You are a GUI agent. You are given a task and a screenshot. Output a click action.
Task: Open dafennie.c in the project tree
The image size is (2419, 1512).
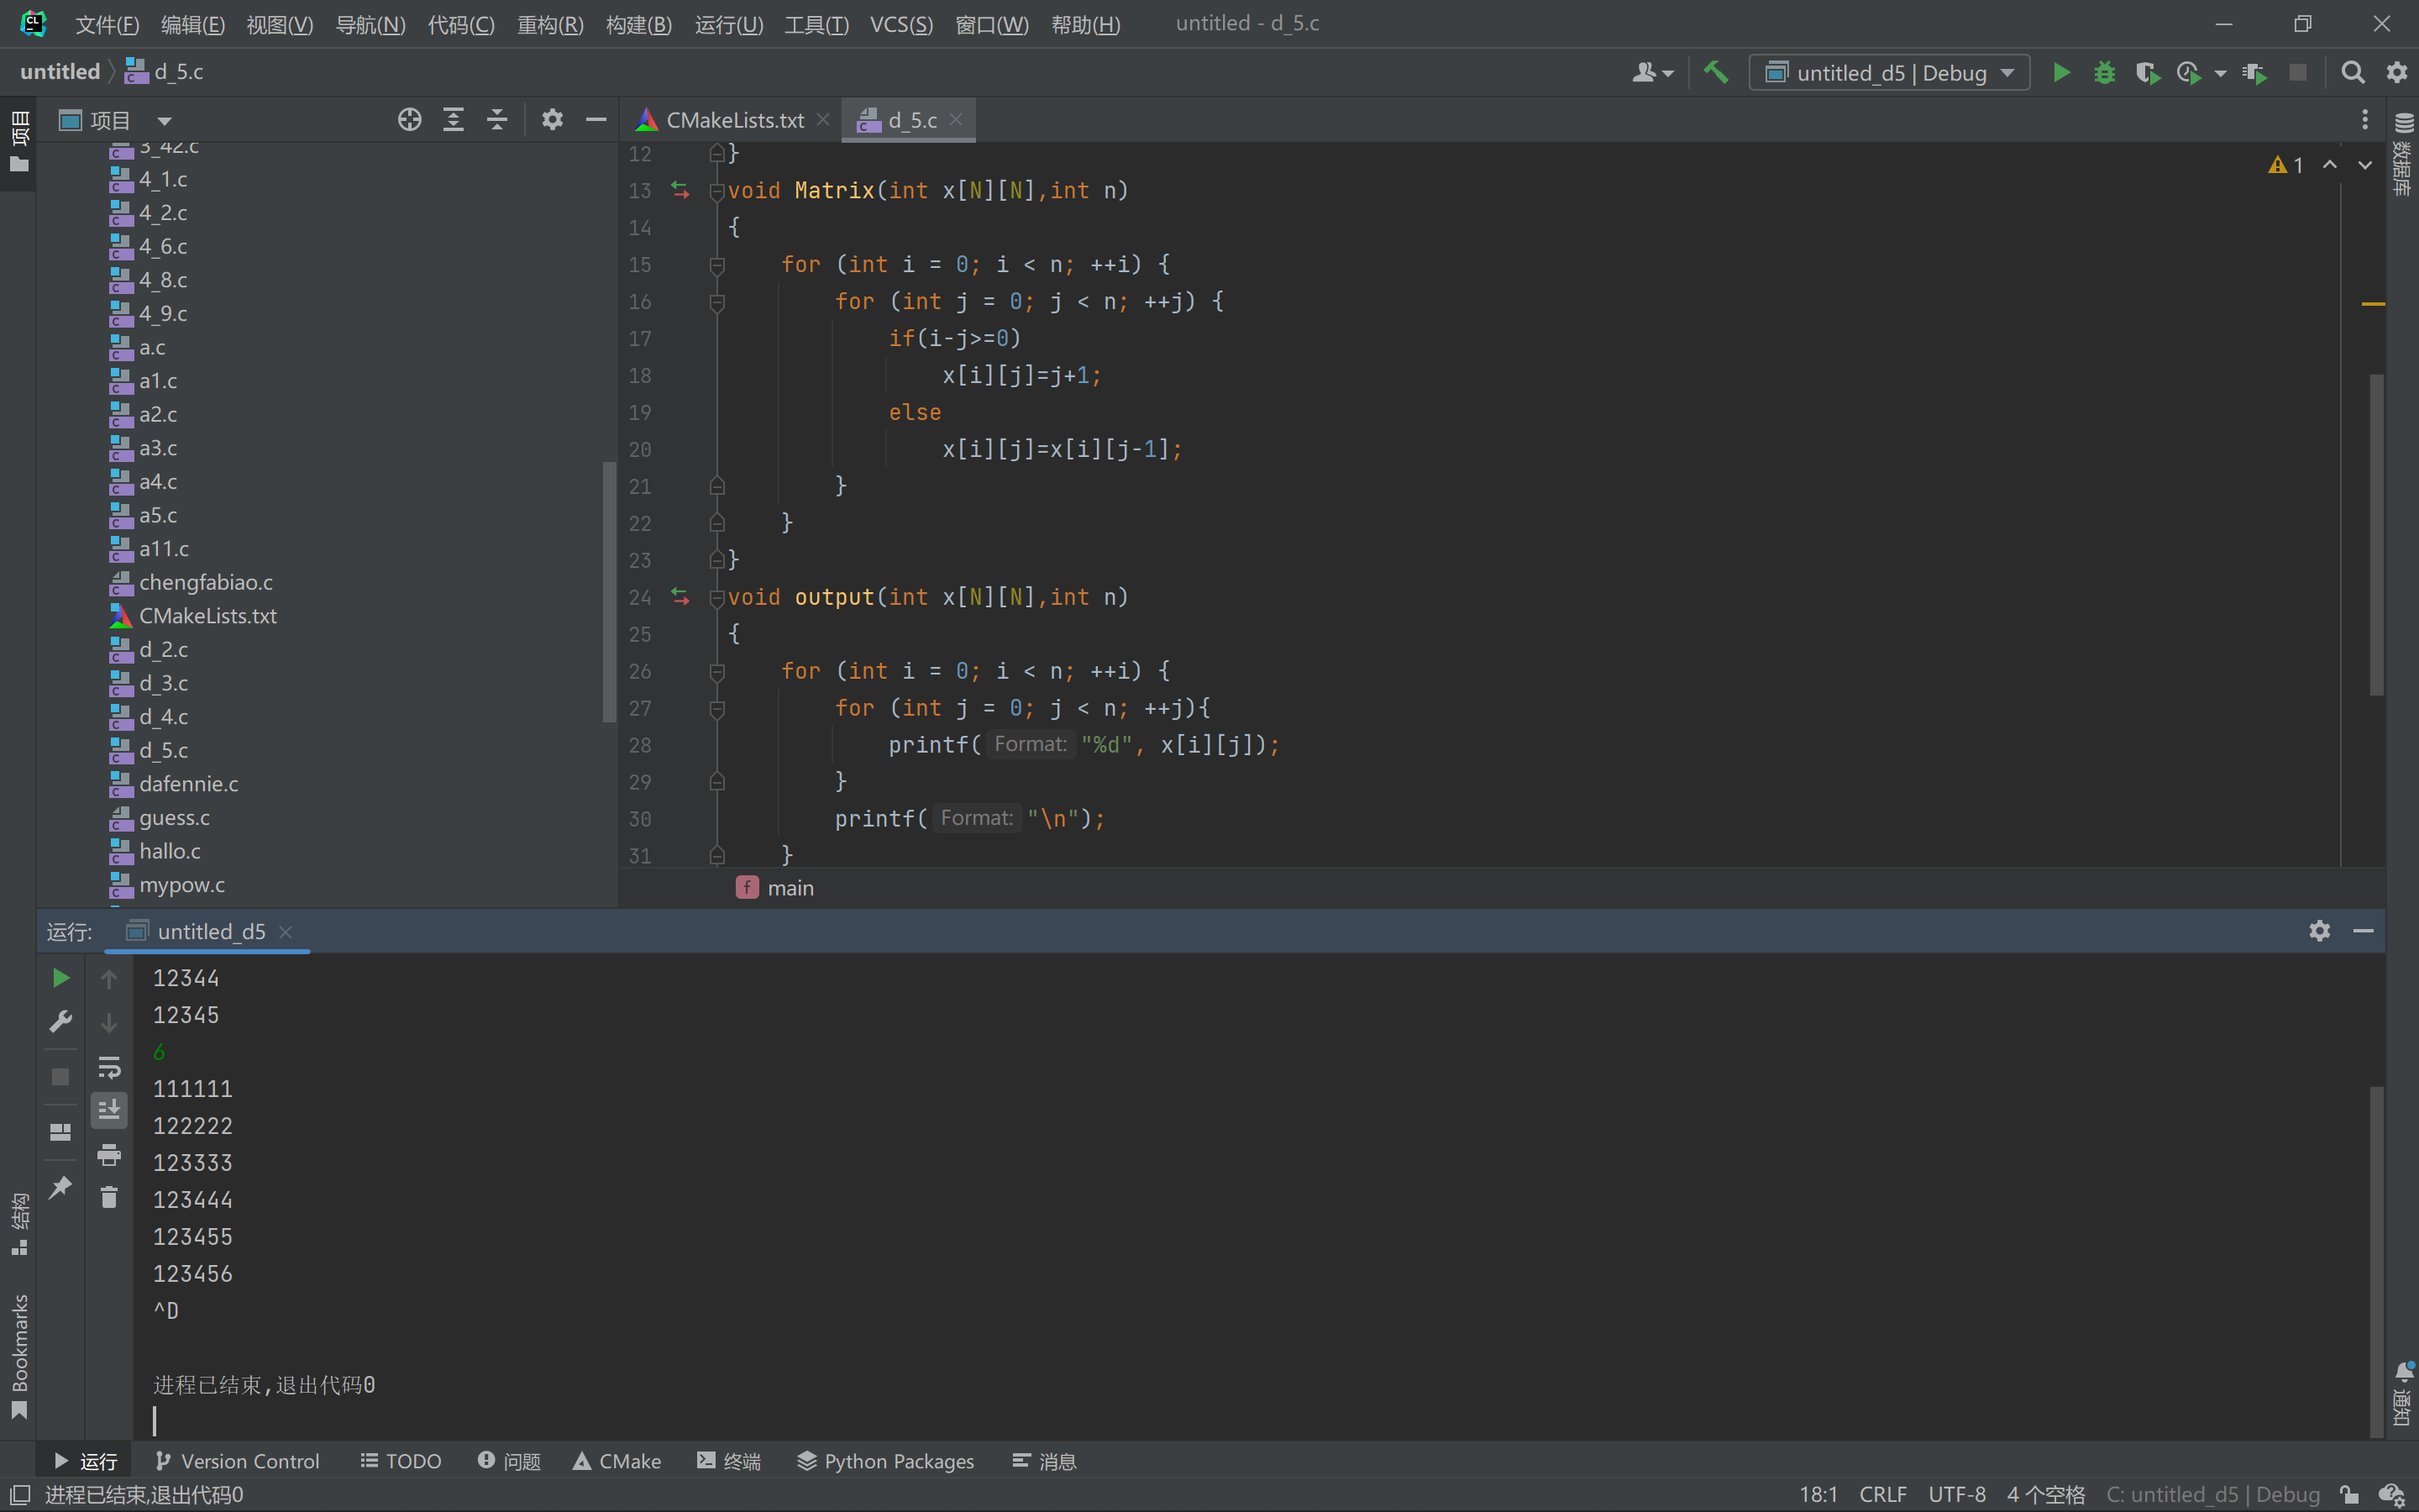(188, 784)
